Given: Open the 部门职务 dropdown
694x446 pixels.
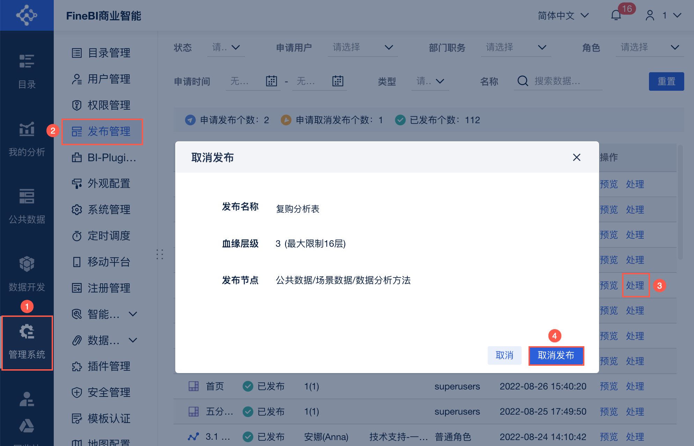Looking at the screenshot, I should 516,47.
